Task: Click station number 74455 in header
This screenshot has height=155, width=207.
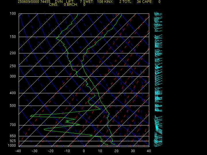Action: 46,2
